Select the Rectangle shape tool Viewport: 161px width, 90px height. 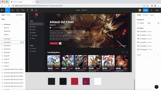18,10
